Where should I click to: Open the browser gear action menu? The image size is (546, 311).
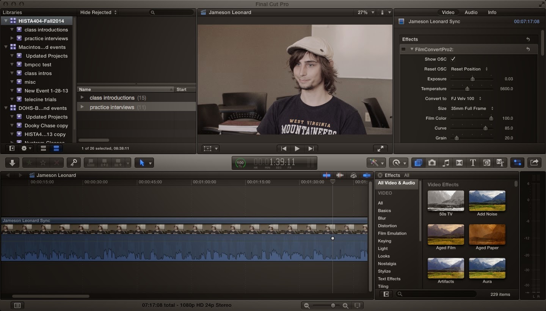click(x=27, y=148)
